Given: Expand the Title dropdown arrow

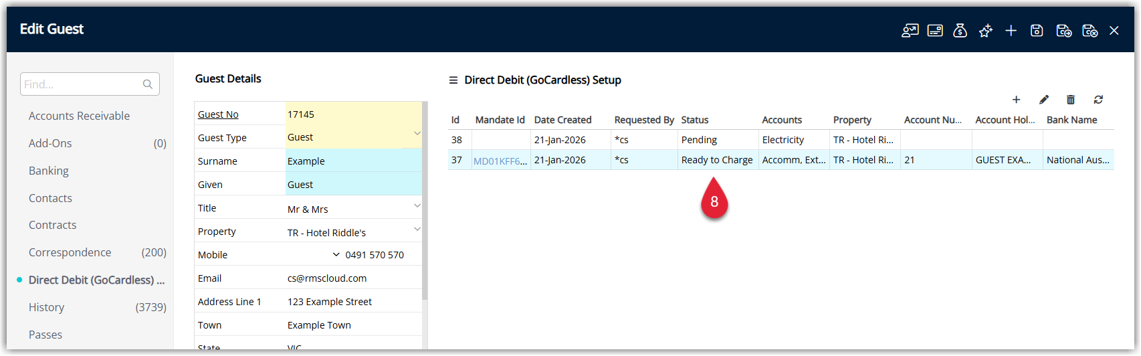Looking at the screenshot, I should [417, 205].
